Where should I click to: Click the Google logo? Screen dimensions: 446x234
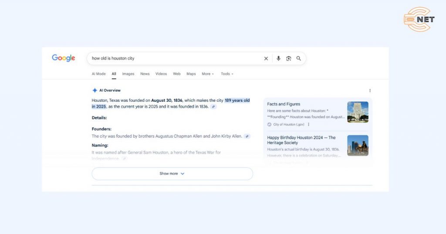(64, 58)
